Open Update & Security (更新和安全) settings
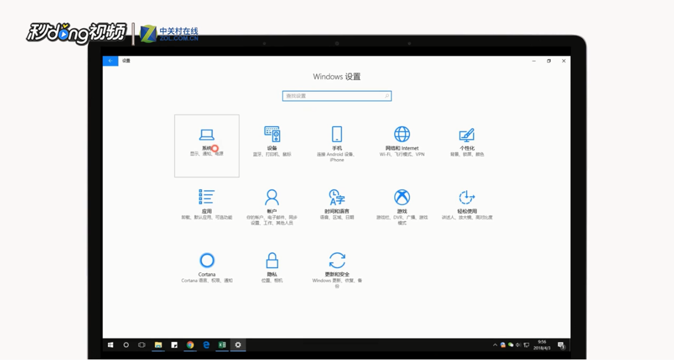674x360 pixels. coord(336,265)
